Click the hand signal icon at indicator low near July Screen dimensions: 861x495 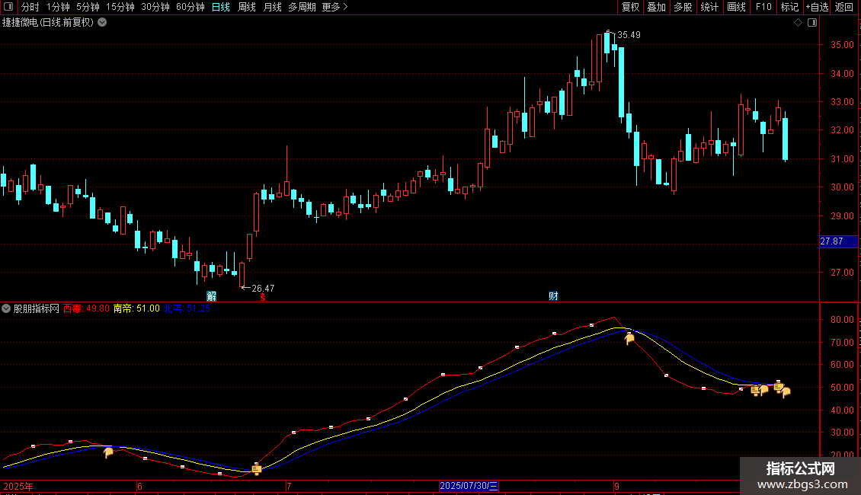(x=257, y=469)
